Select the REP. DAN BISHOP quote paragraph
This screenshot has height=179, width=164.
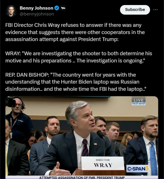tap(76, 82)
